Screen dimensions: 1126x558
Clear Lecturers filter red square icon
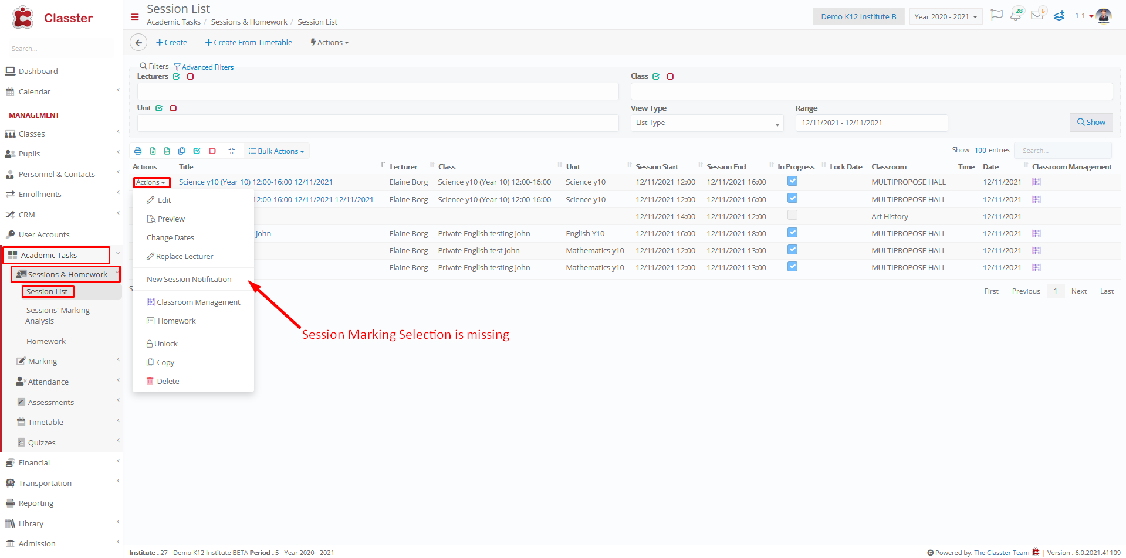tap(190, 76)
